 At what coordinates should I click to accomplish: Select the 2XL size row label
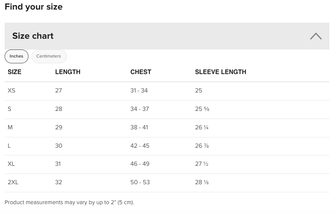13,182
